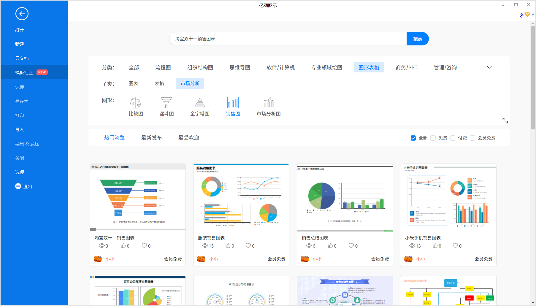
Task: Click author avatar on 淘宝双十一销售图表 card
Action: click(98, 259)
